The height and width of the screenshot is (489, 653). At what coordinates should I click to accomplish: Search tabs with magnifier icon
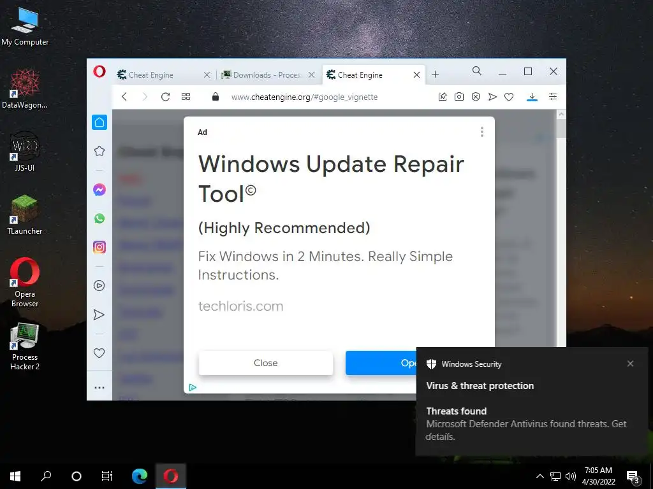click(477, 71)
